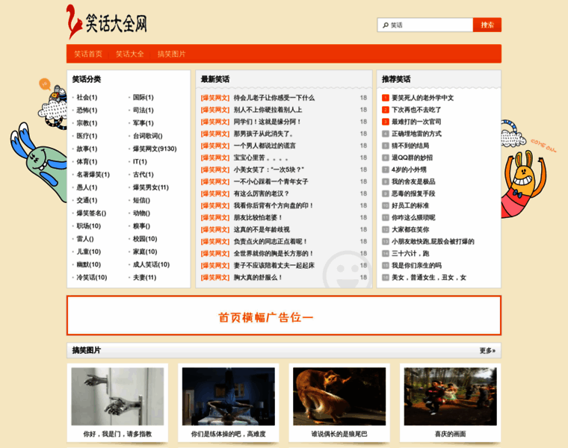Open recommended joke 最难打的一次官司
The image size is (568, 448).
416,122
